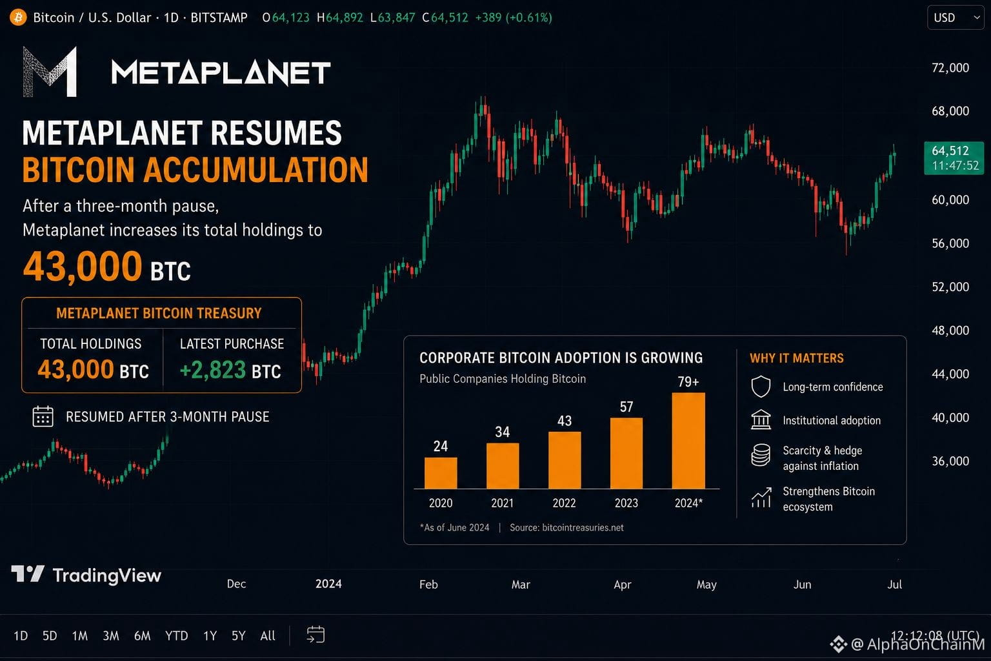Click the Resumed After 3-Month Pause text
The width and height of the screenshot is (991, 661).
tap(168, 417)
